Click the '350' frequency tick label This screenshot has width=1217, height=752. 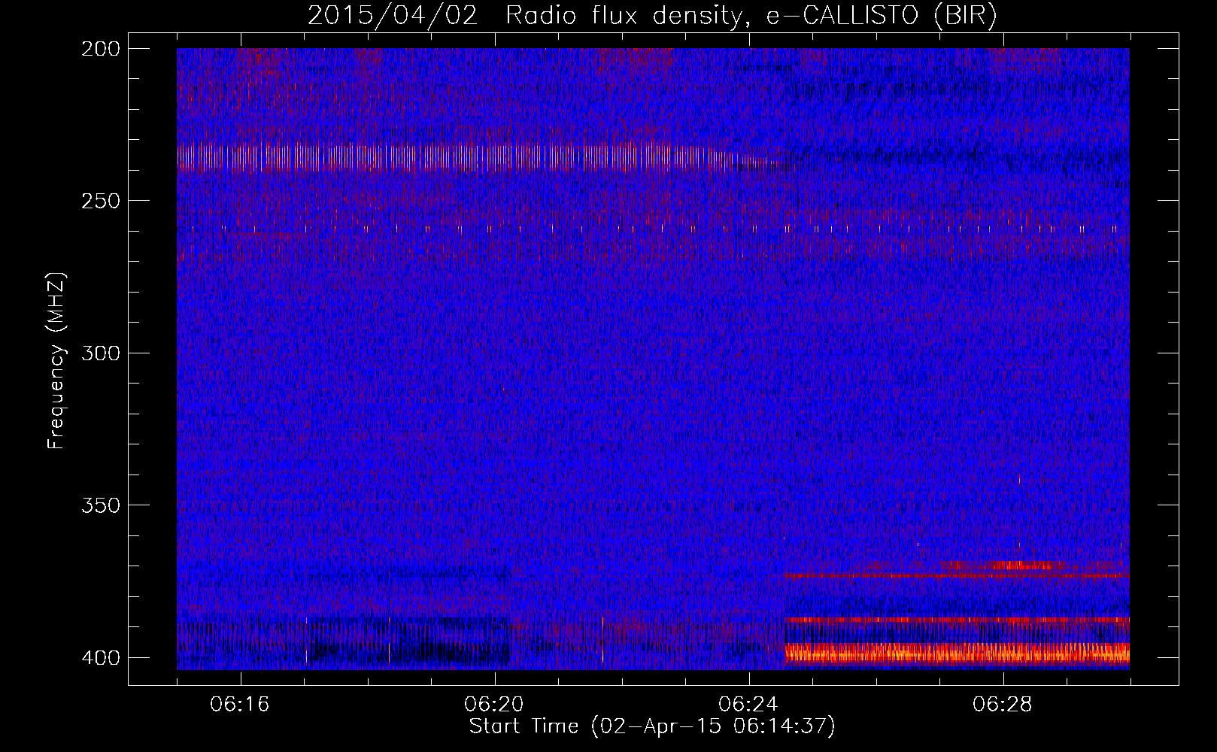[x=100, y=505]
